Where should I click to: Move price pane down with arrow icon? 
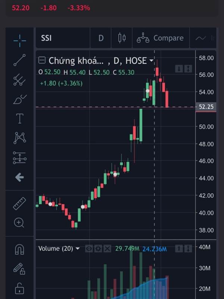[179, 69]
